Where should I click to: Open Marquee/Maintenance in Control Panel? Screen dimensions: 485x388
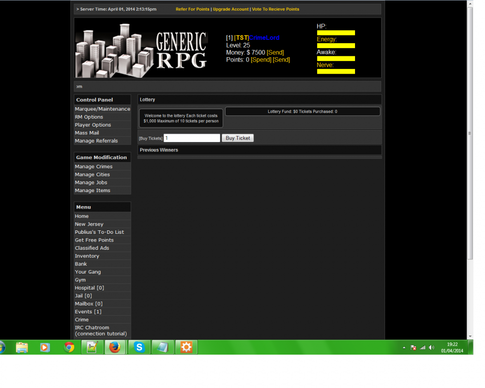(102, 109)
